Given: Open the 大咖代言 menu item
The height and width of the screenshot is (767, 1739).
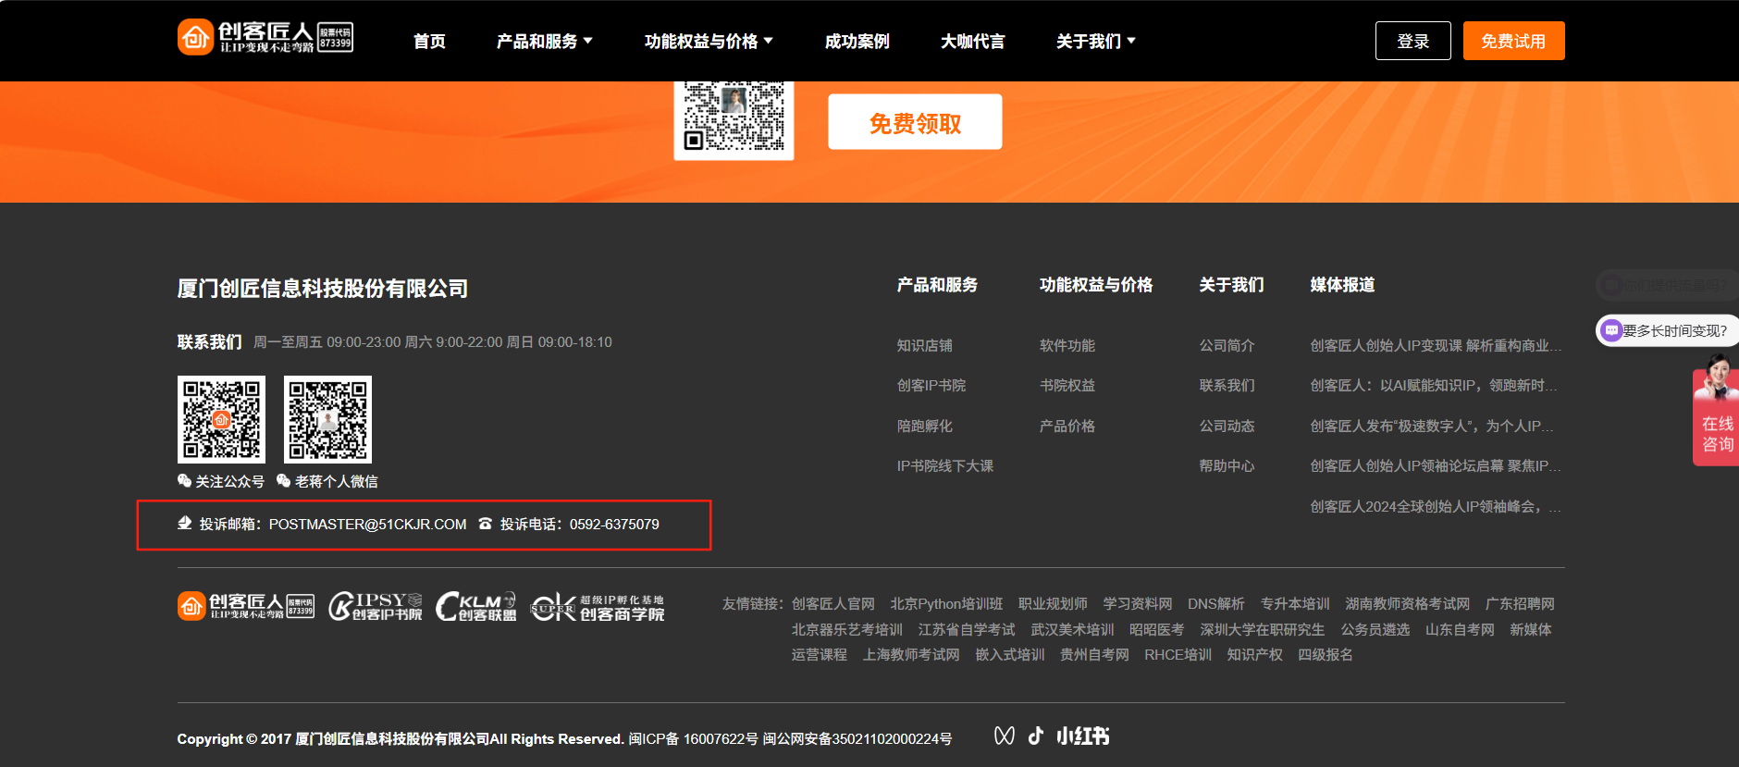Looking at the screenshot, I should point(972,42).
